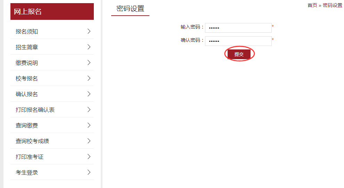
Task: Click the chevron arrow beside 缴费说明
Action: coord(89,63)
